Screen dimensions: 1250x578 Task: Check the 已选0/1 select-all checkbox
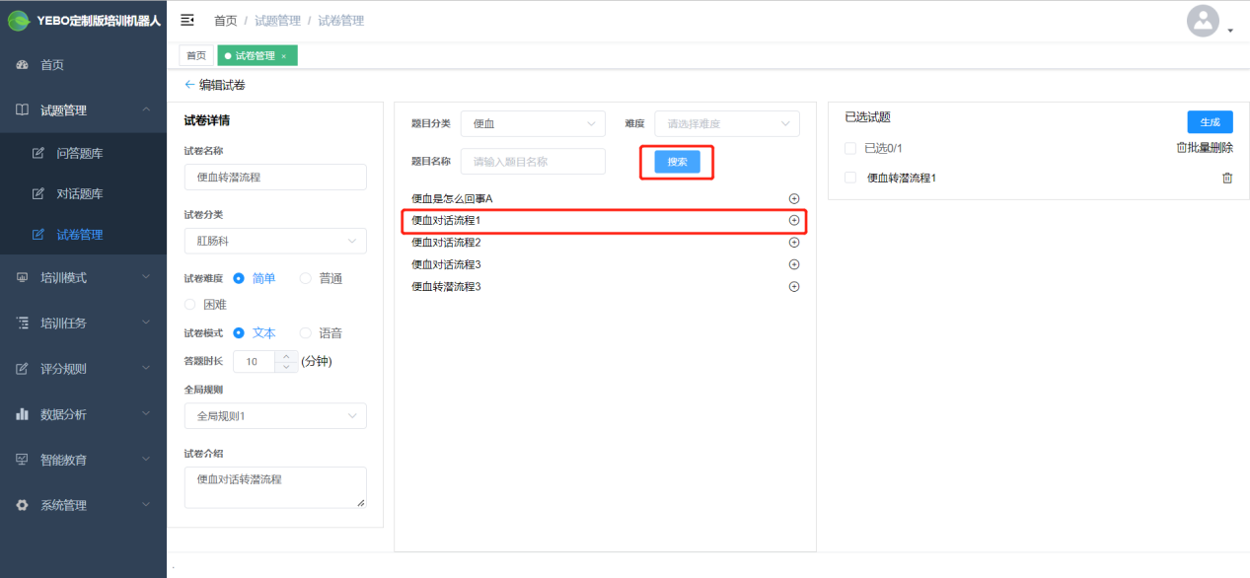850,148
